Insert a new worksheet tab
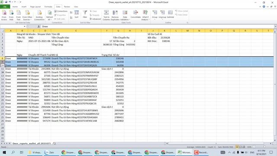The width and height of the screenshot is (277, 156). click(x=55, y=143)
